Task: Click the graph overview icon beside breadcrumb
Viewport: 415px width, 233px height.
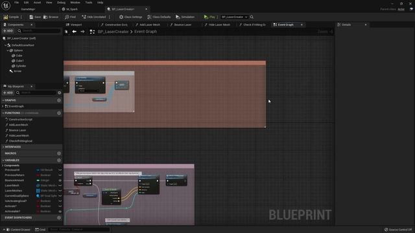Action: (92, 32)
